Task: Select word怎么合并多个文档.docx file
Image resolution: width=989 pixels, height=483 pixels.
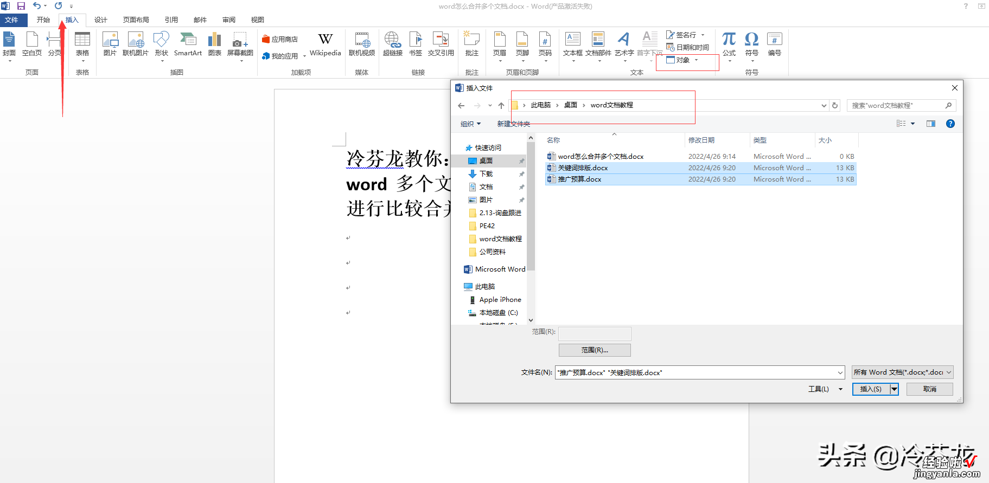Action: point(700,157)
